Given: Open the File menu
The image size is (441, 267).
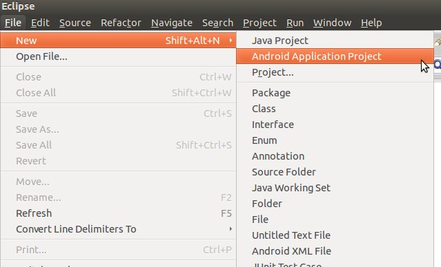Looking at the screenshot, I should coord(13,23).
